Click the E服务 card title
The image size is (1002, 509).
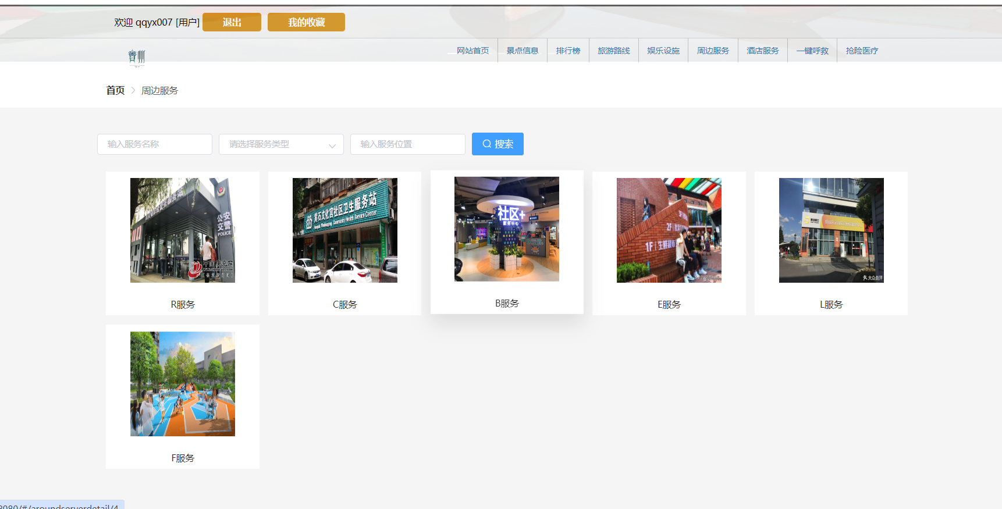tap(669, 305)
